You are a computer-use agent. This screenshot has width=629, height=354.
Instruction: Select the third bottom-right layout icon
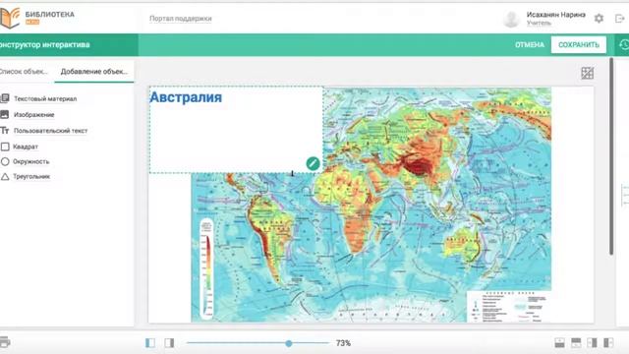coord(592,343)
